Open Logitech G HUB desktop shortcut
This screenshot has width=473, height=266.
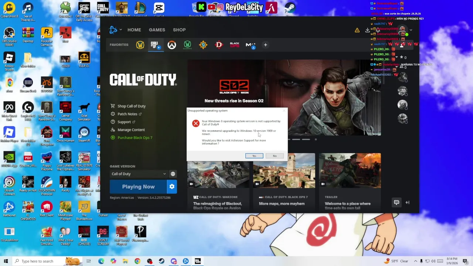28,112
